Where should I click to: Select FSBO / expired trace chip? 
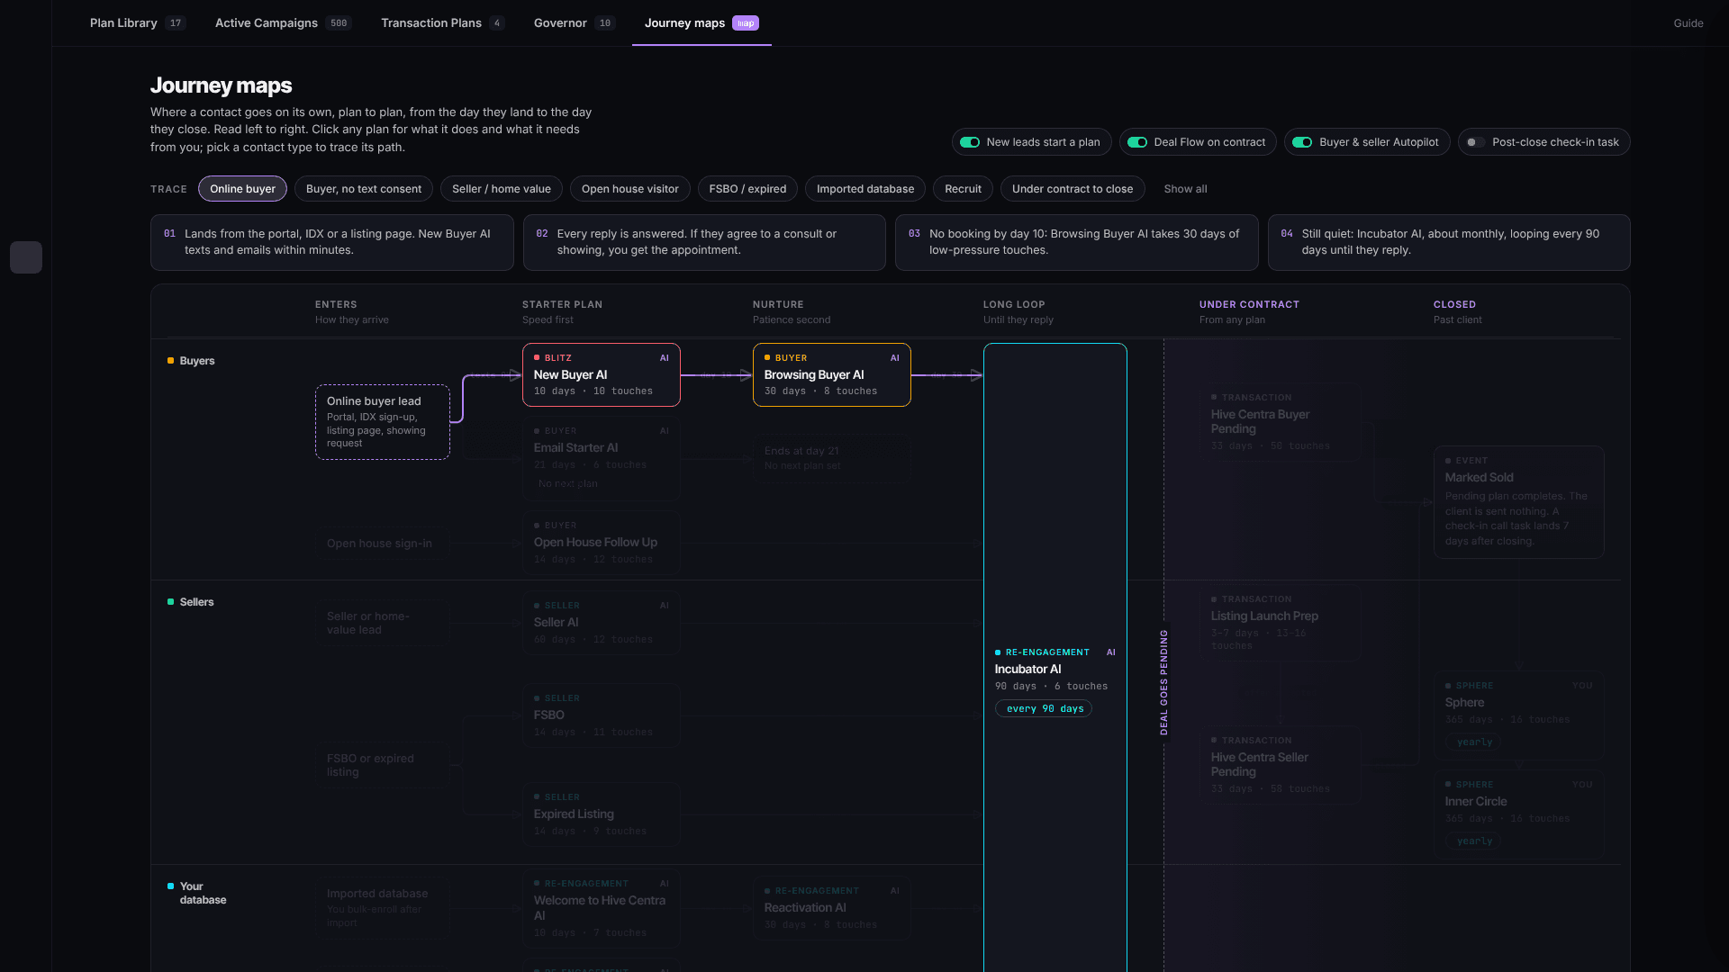click(747, 189)
